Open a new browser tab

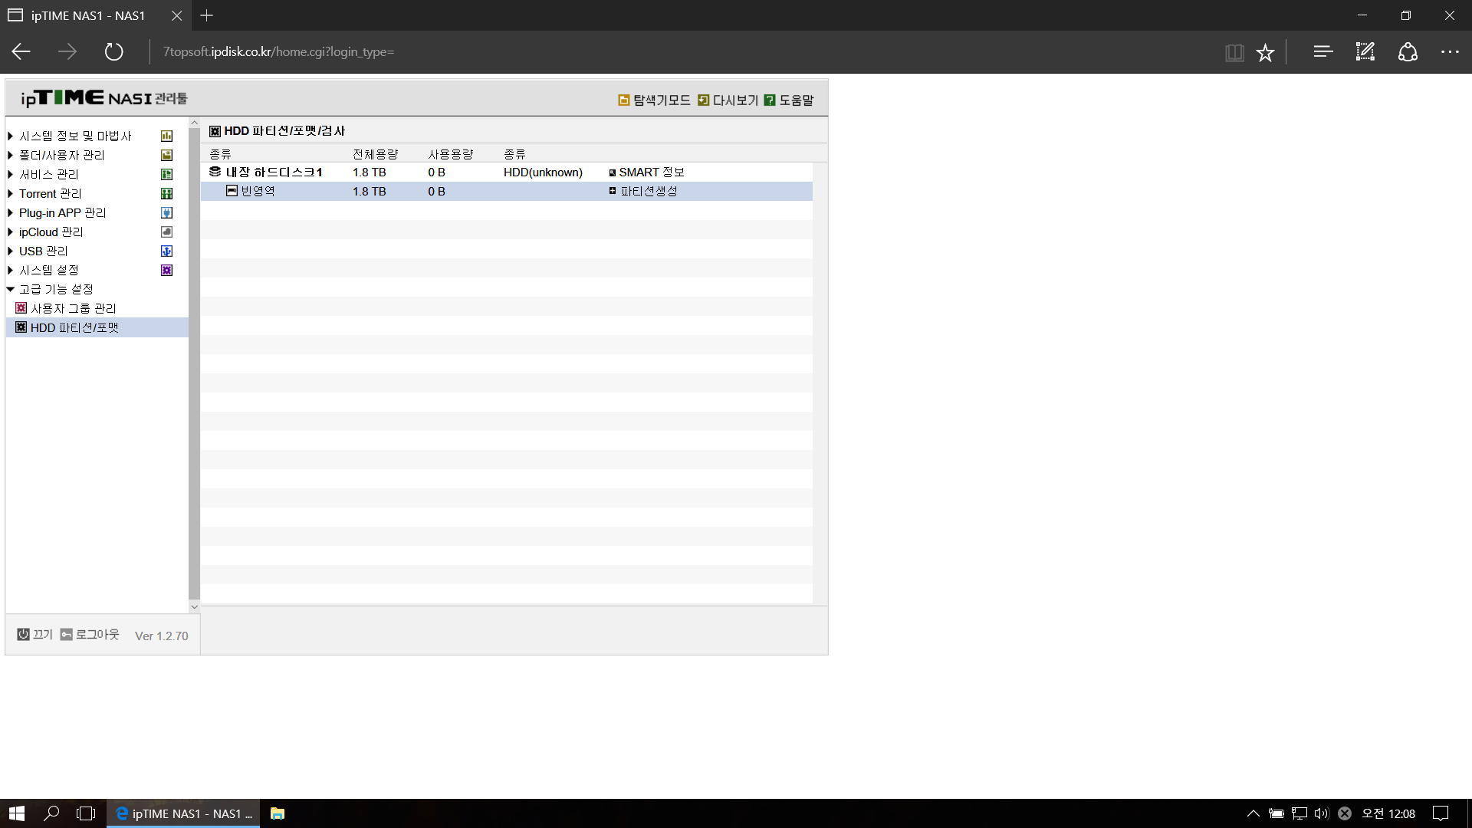pyautogui.click(x=206, y=15)
